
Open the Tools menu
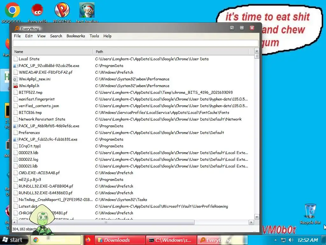pyautogui.click(x=94, y=36)
